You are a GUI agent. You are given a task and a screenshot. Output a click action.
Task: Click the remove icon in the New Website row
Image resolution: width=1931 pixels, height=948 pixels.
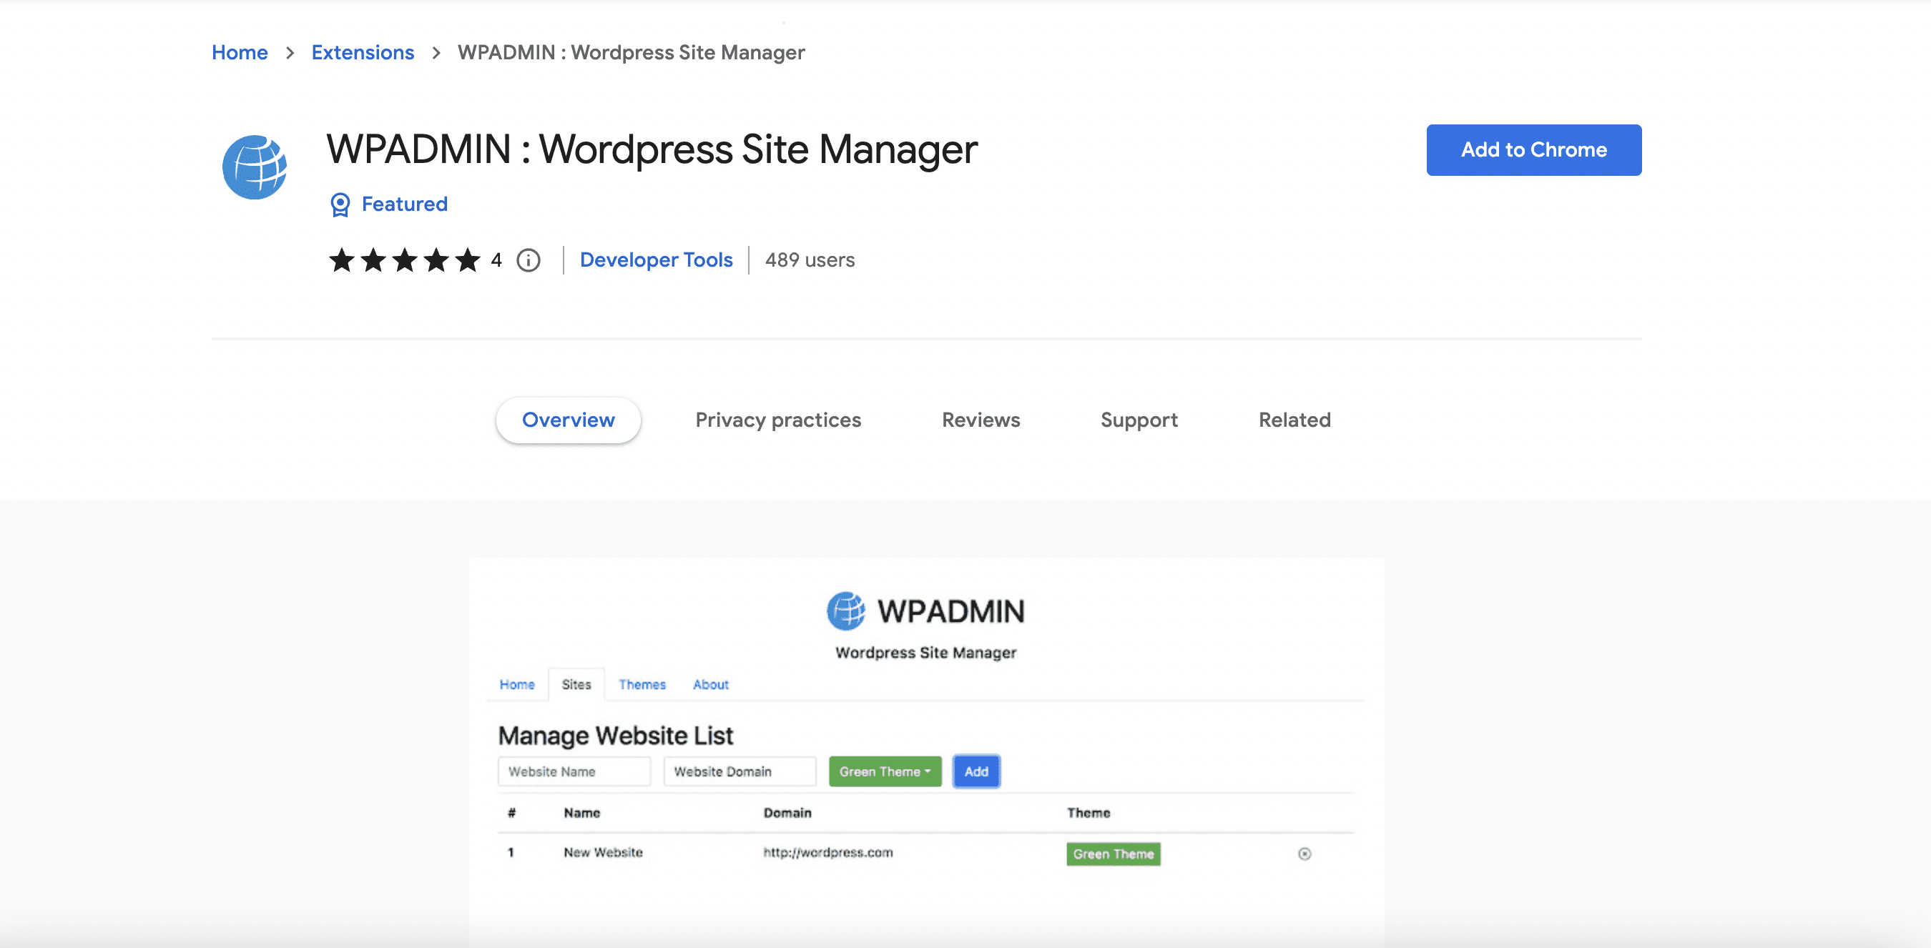[x=1304, y=854]
